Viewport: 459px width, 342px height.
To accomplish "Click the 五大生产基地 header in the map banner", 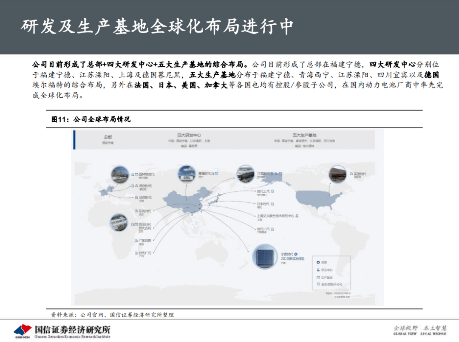I will click(x=304, y=135).
